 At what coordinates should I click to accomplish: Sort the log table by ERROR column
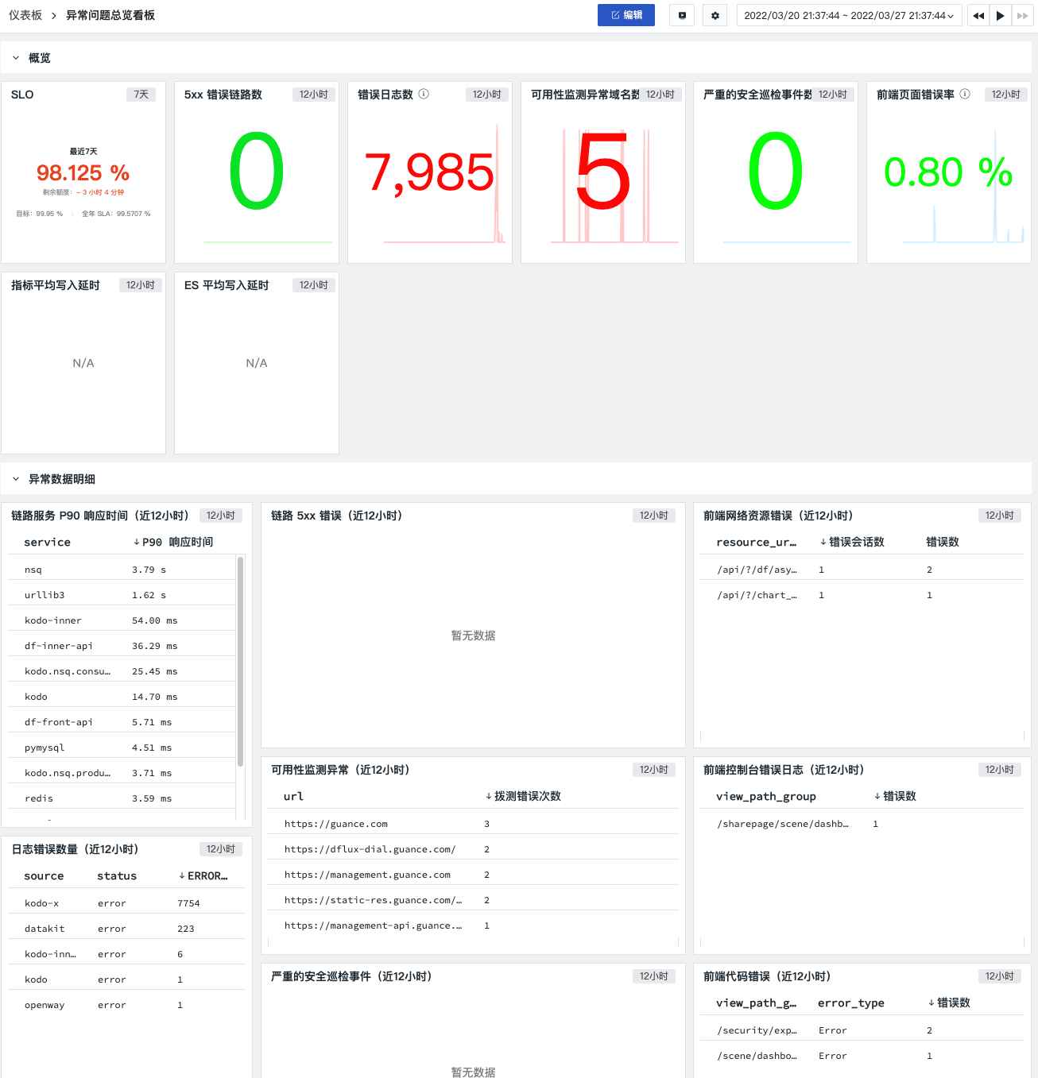pos(203,875)
